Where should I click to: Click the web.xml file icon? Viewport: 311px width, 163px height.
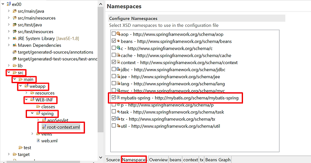[x=38, y=141]
